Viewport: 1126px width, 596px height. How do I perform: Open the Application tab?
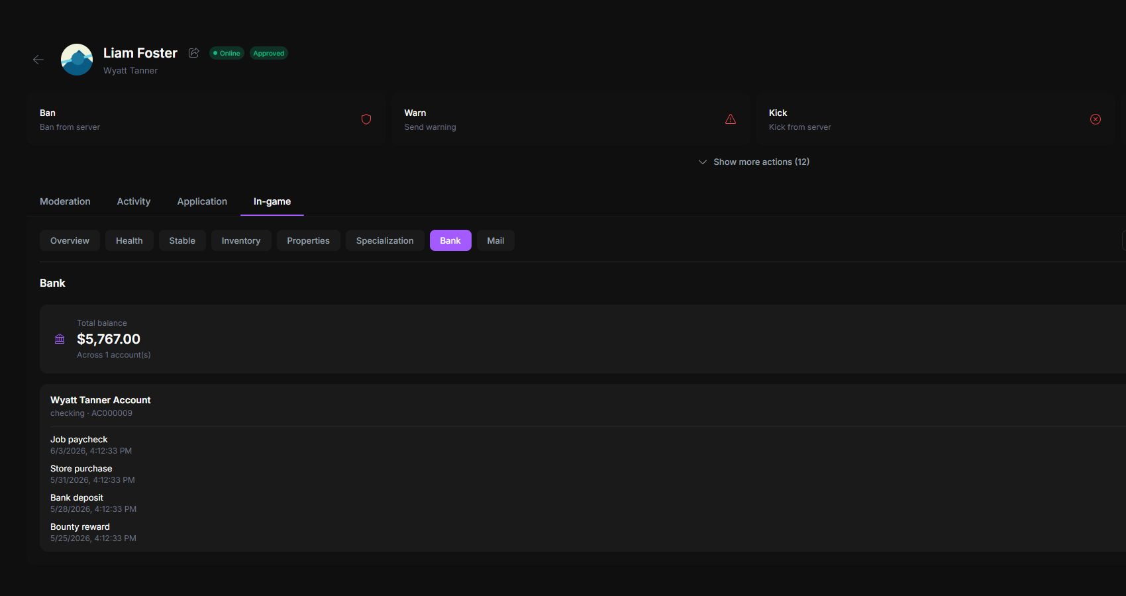tap(202, 201)
